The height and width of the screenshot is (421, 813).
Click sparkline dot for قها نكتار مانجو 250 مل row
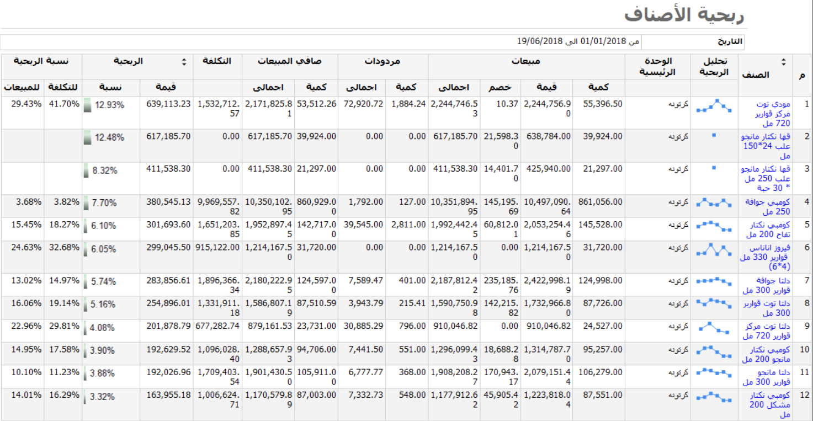pyautogui.click(x=714, y=167)
